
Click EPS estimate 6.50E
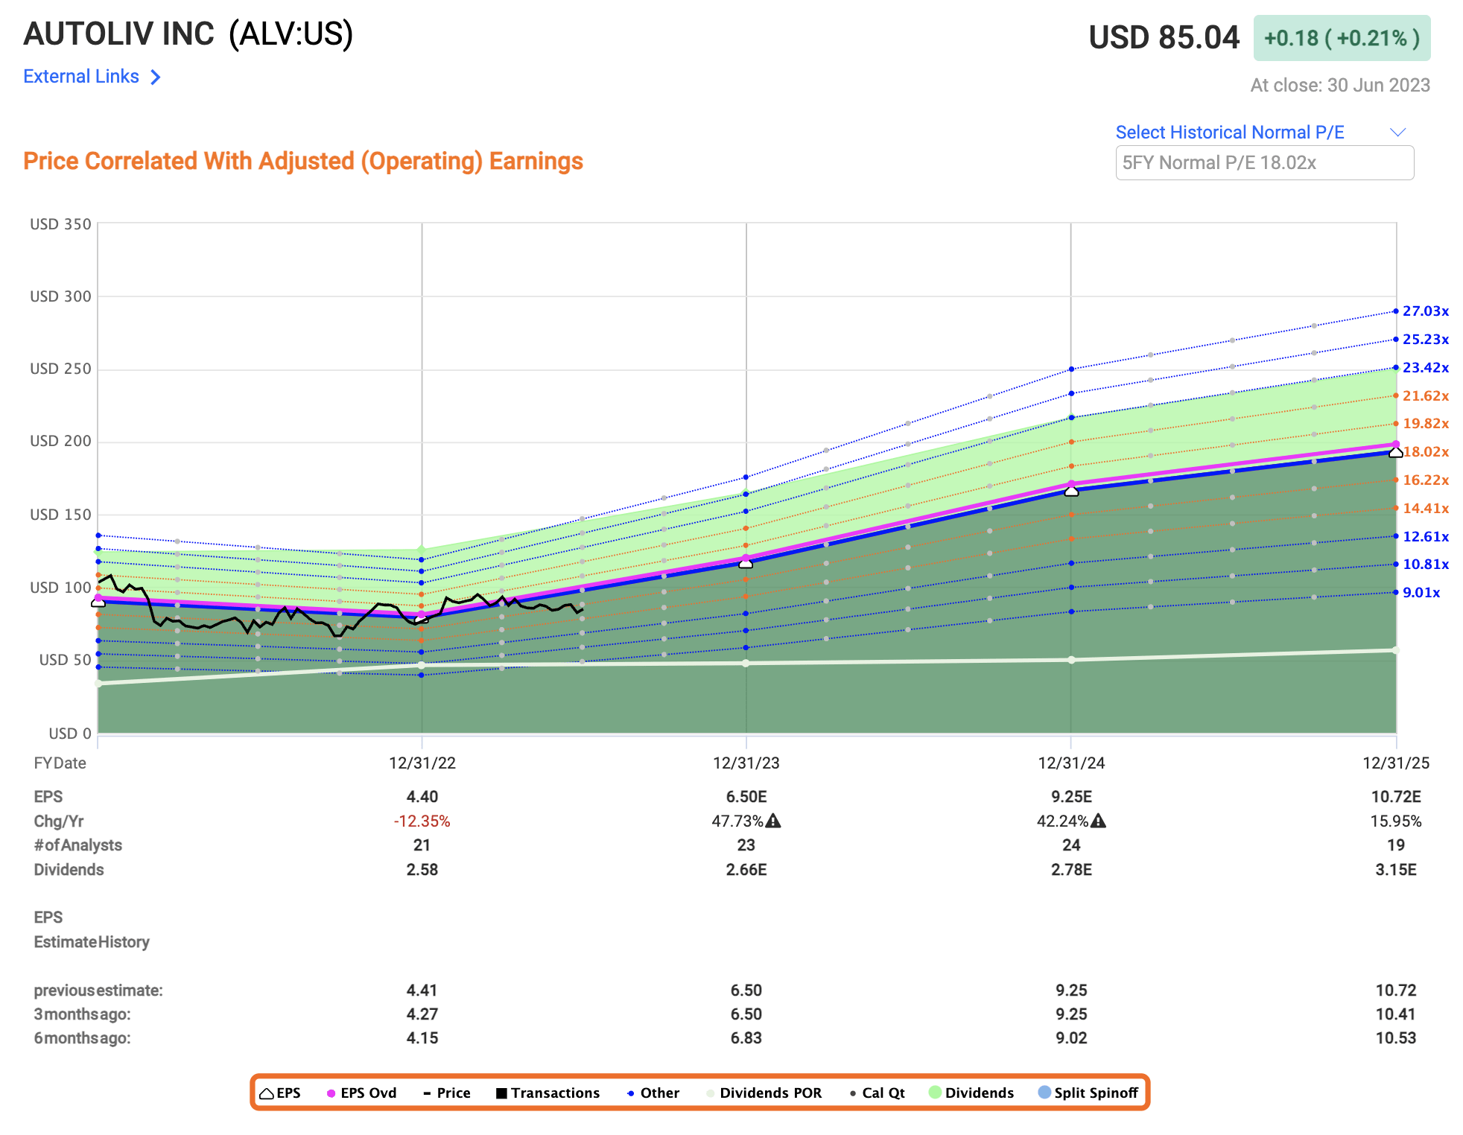pos(746,797)
